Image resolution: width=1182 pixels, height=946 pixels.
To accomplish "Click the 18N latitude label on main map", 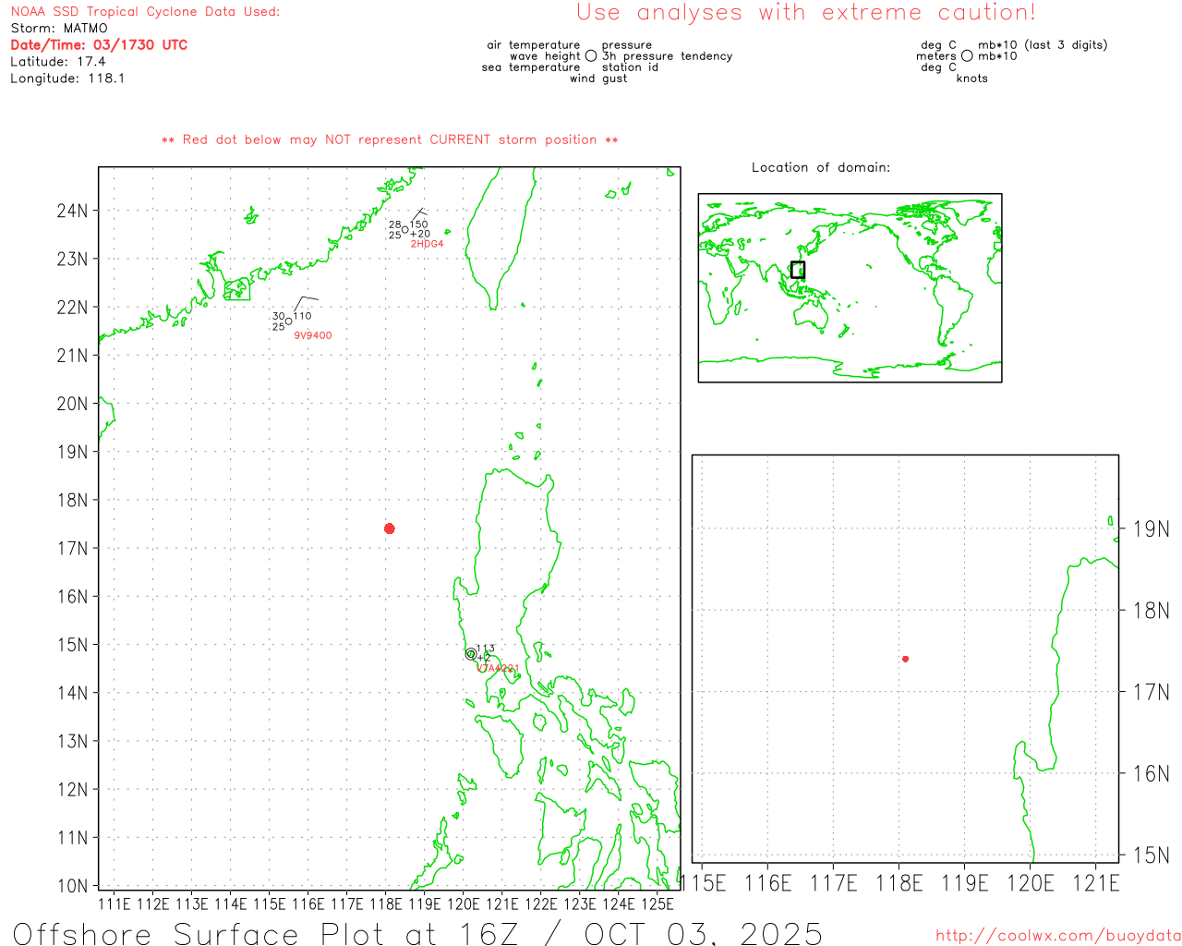I will click(72, 500).
